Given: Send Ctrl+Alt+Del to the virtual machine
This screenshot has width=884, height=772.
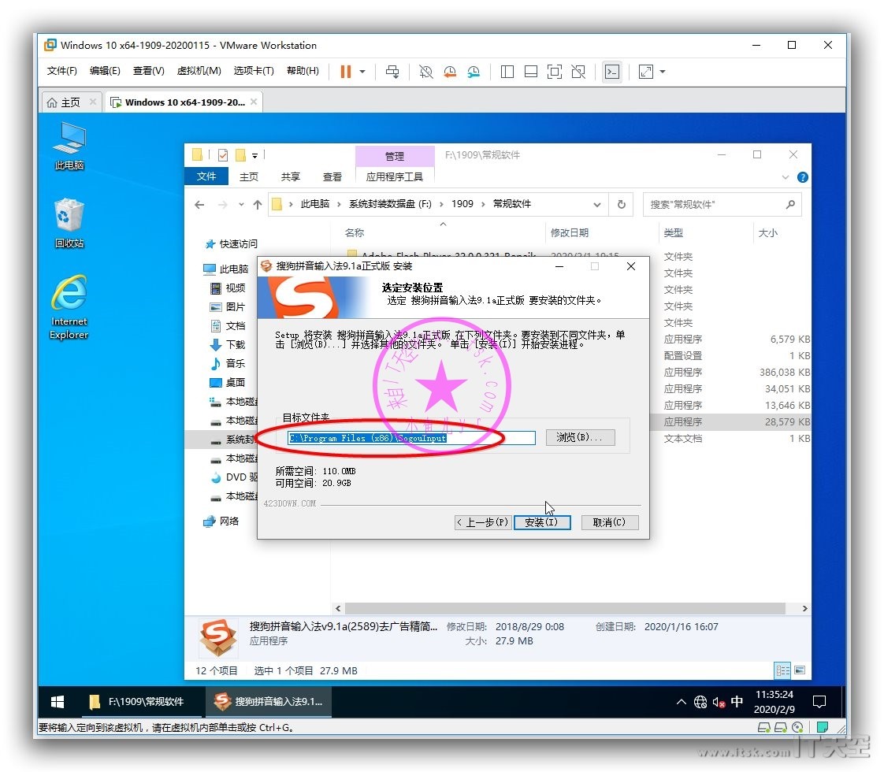Looking at the screenshot, I should tap(392, 72).
